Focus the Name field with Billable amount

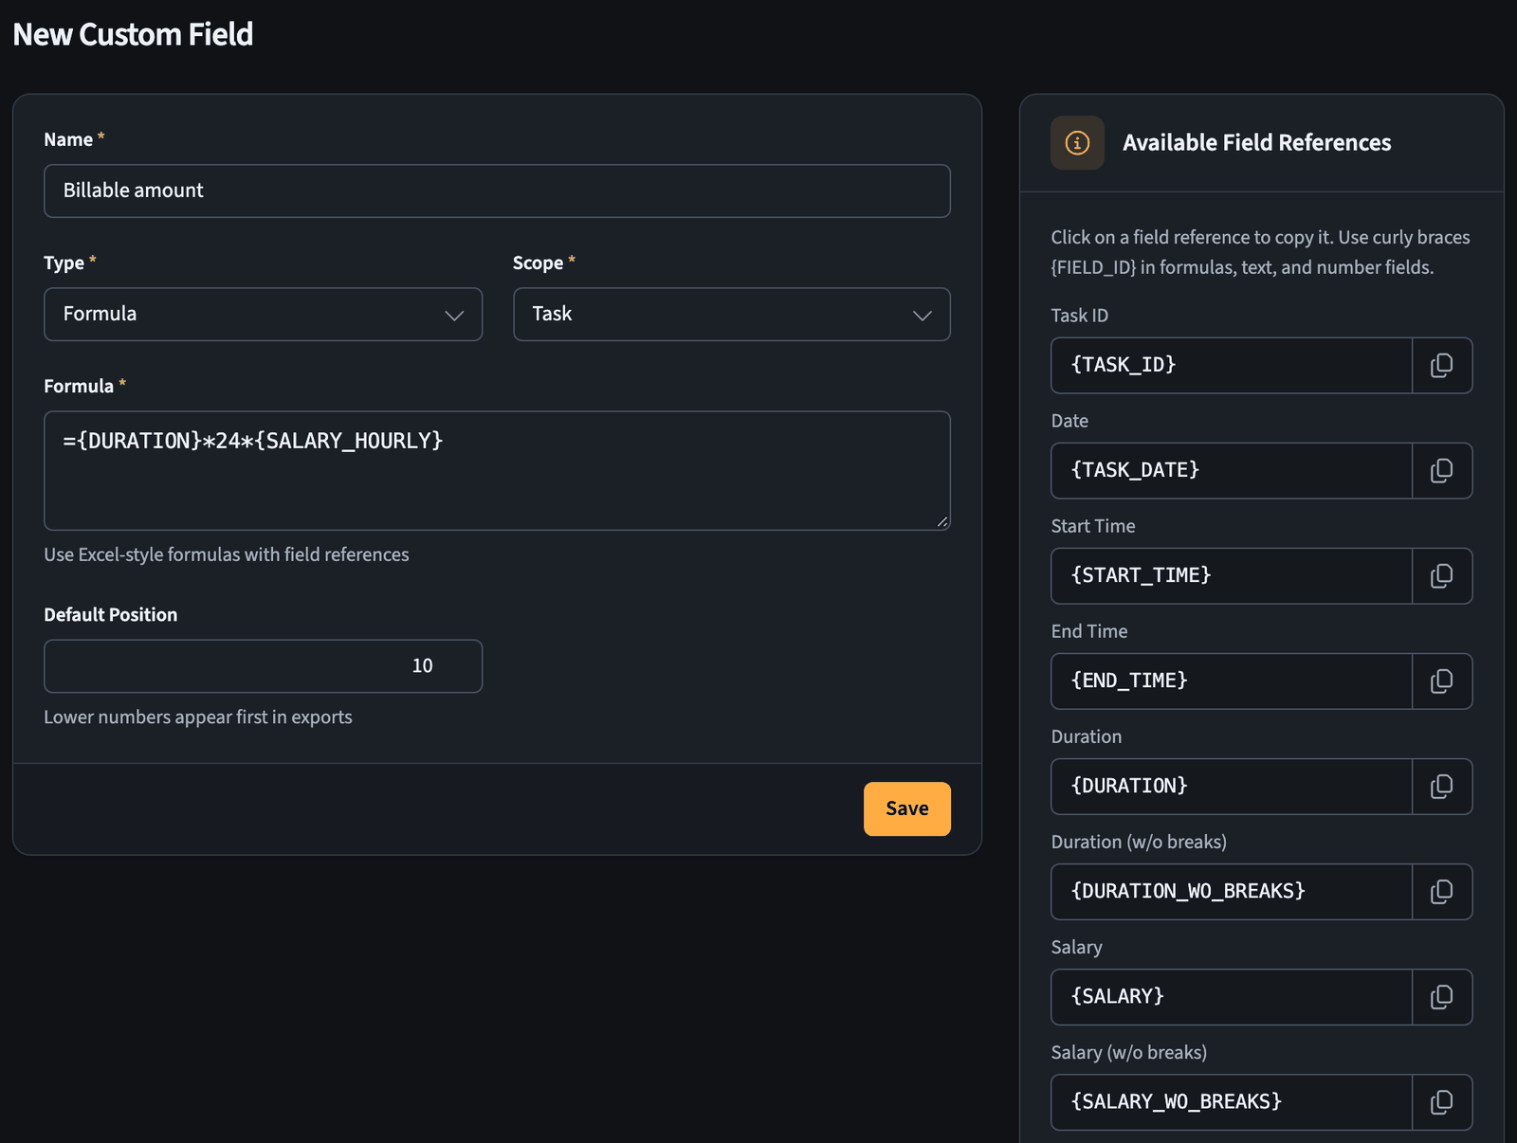click(497, 190)
